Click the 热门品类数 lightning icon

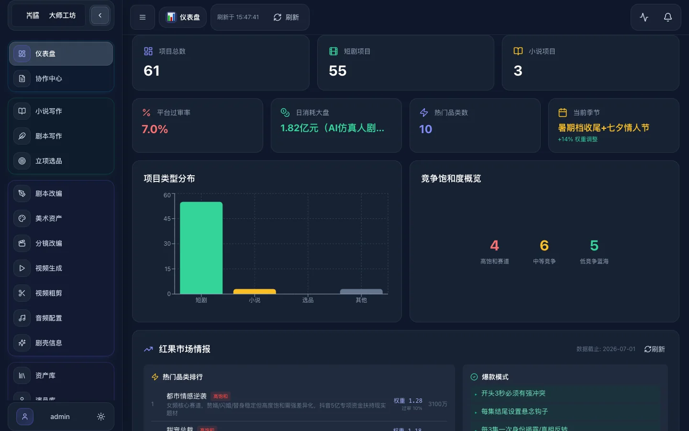[424, 113]
